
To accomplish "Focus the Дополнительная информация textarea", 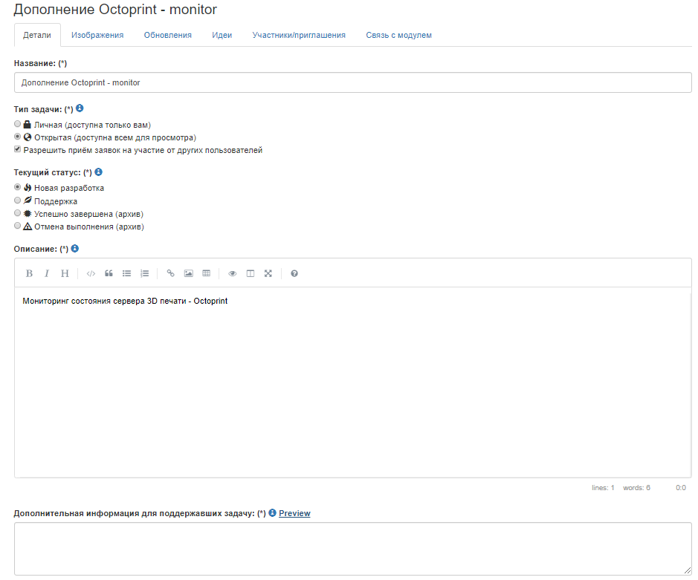I will point(352,549).
